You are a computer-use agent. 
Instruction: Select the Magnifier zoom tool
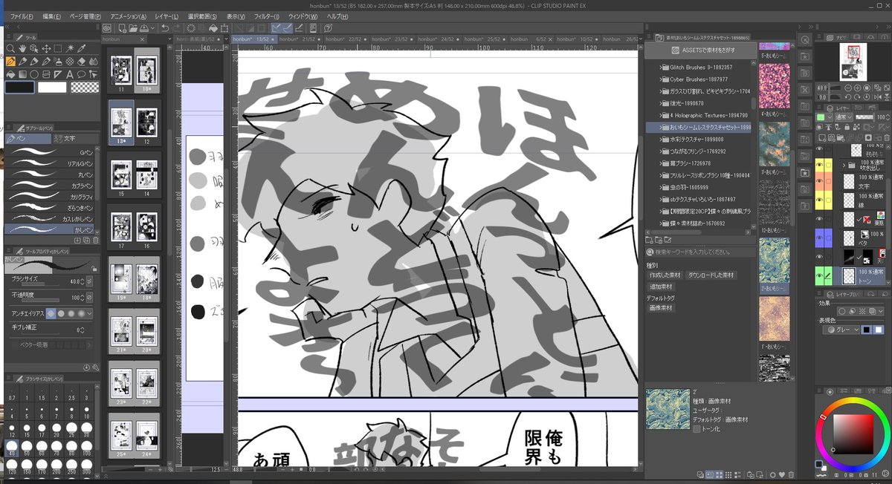pyautogui.click(x=11, y=49)
